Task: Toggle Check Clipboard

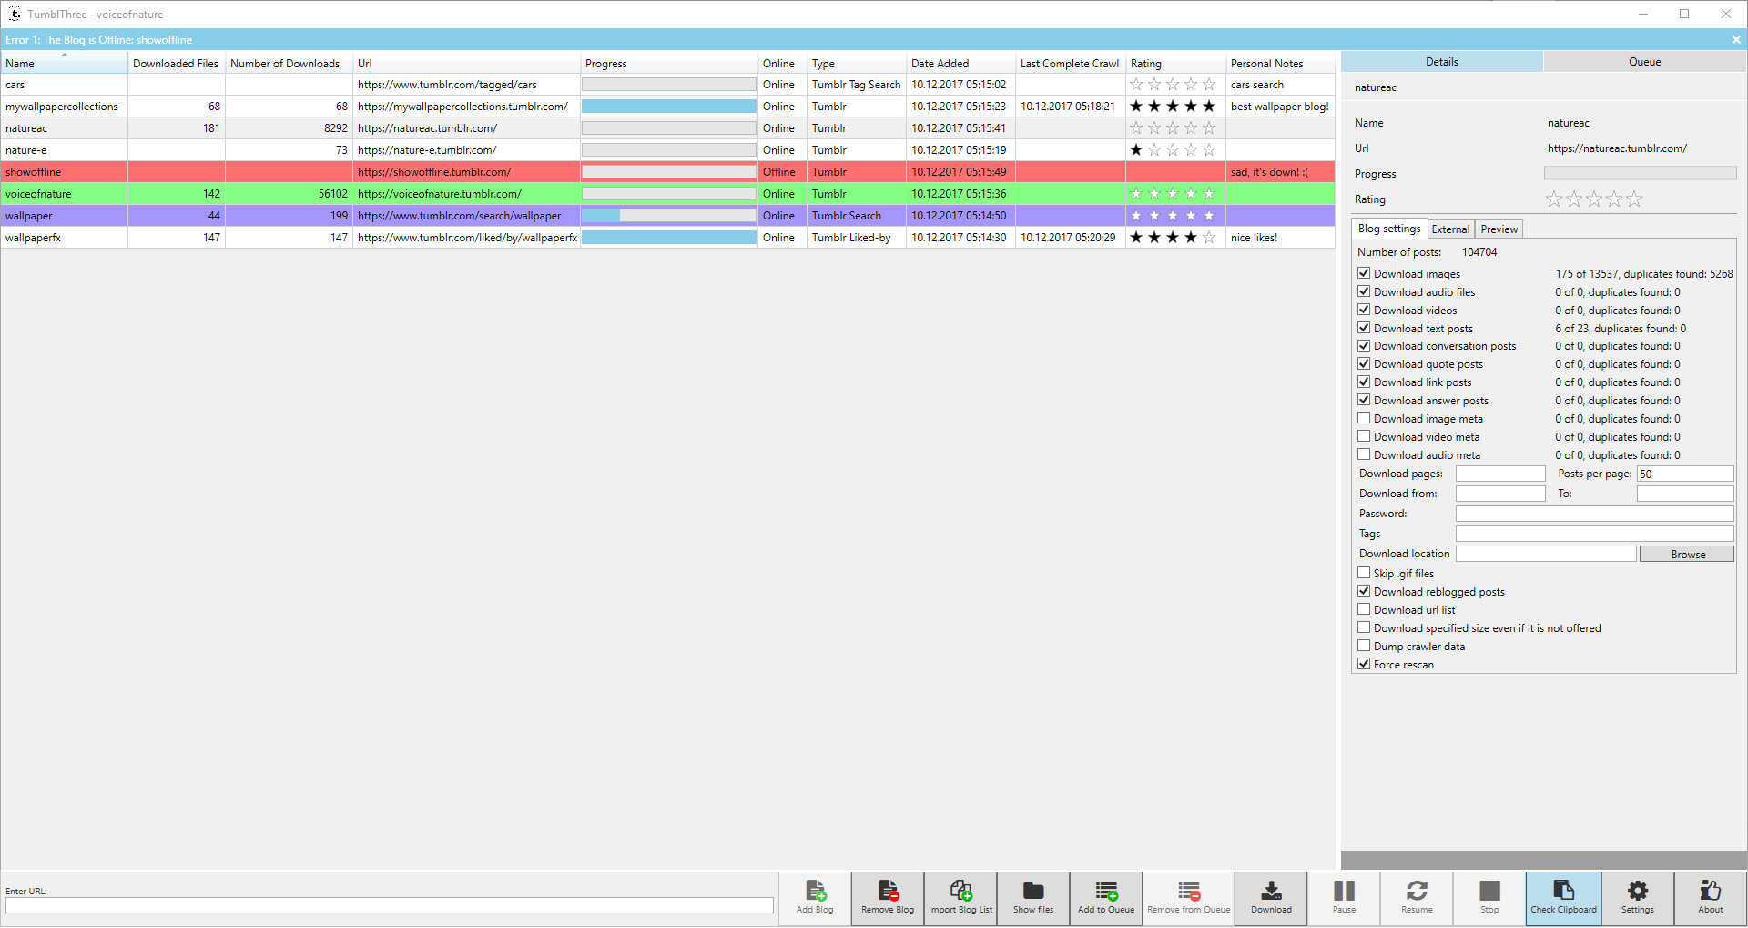Action: (x=1563, y=899)
